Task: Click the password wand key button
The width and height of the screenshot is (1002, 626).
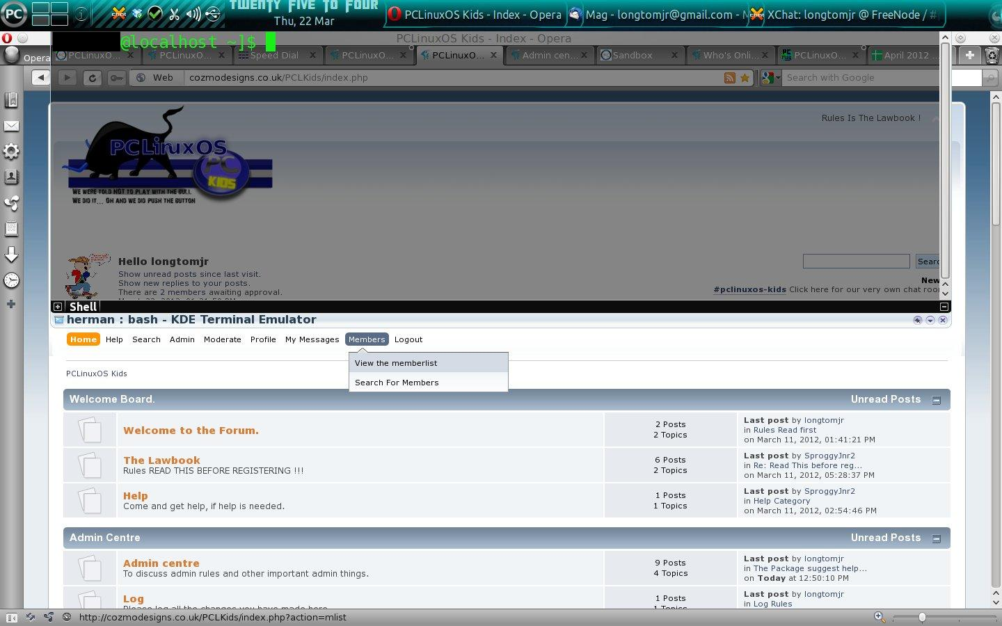Action: (x=116, y=77)
